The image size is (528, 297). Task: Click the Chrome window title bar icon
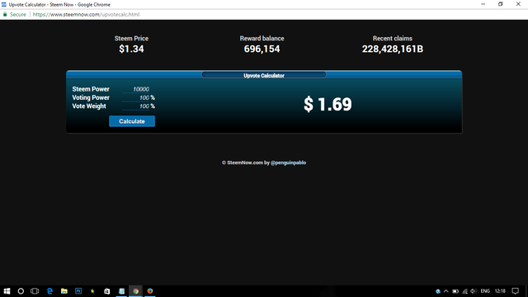click(x=4, y=4)
